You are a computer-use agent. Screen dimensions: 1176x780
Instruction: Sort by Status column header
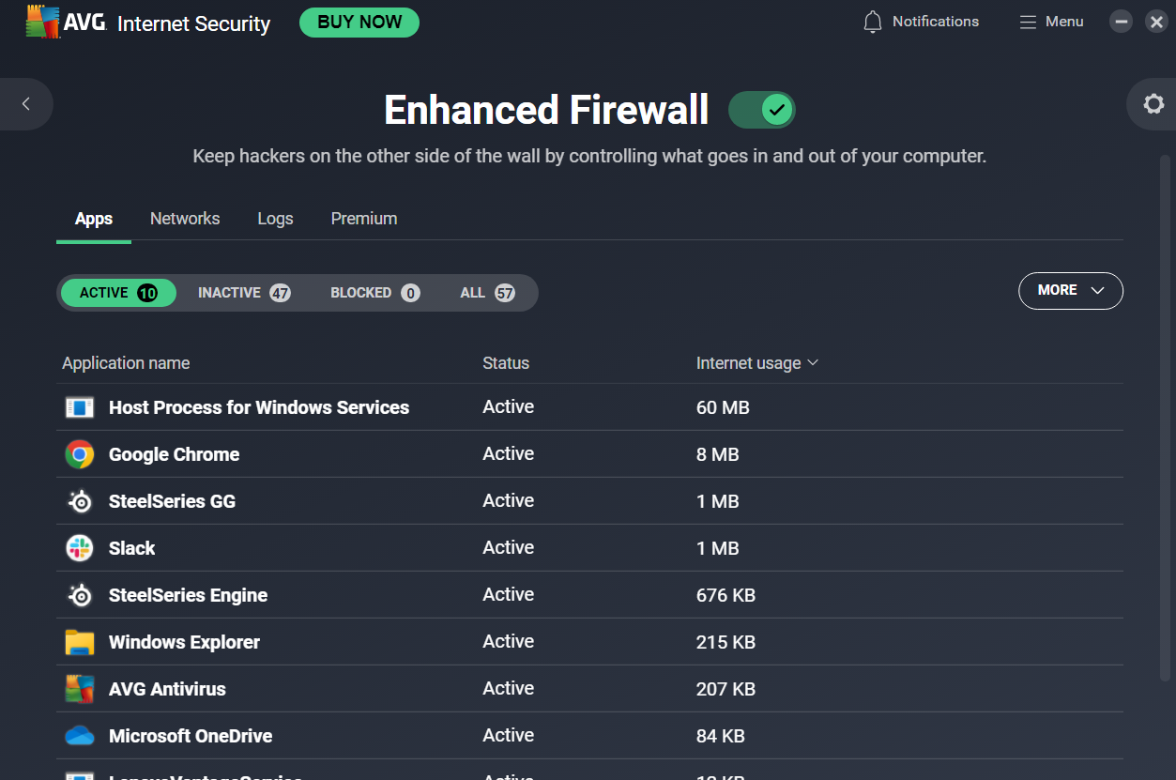point(506,363)
